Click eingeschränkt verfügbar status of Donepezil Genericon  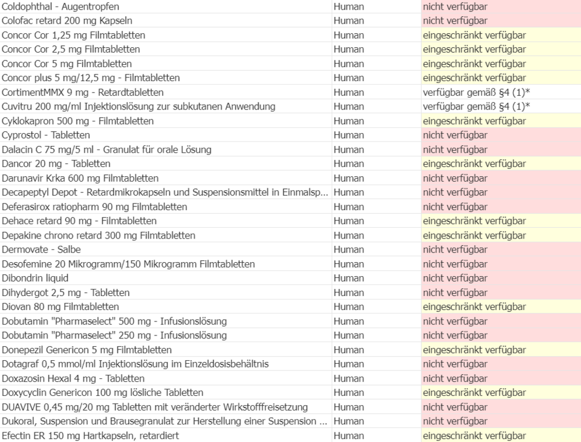[x=476, y=349]
